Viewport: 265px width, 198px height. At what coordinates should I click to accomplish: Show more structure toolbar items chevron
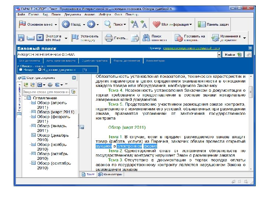66,84
